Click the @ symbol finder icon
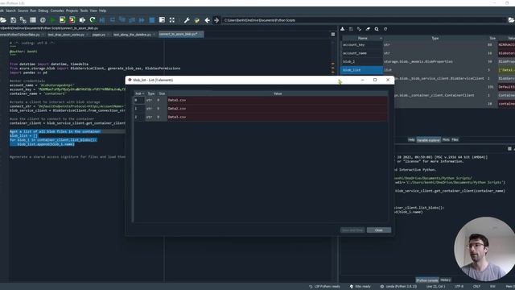This screenshot has height=290, width=515. coord(43,20)
